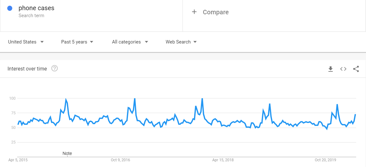Click the Interest over time heading

pos(27,69)
